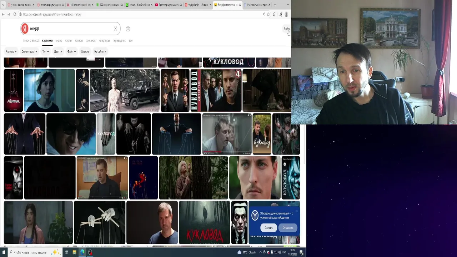457x257 pixels.
Task: Switch to the видео tab
Action: 59,41
